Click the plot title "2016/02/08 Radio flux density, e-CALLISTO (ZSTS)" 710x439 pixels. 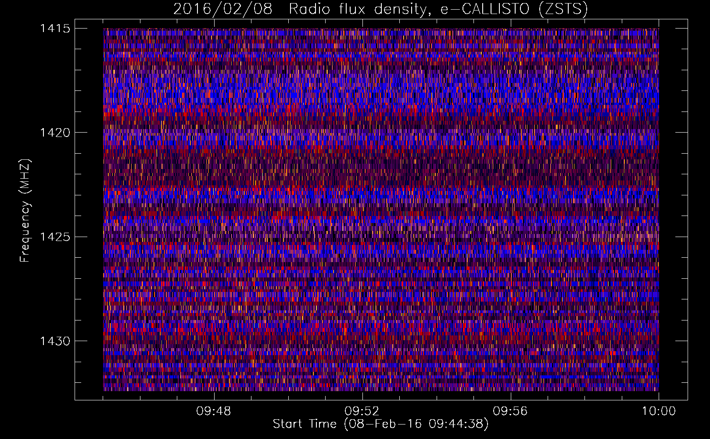click(x=380, y=9)
